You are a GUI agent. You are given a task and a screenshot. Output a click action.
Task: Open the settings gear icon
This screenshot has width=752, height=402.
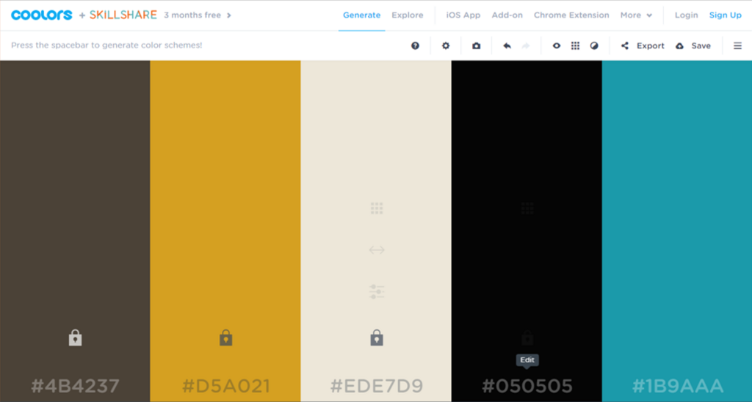[446, 45]
